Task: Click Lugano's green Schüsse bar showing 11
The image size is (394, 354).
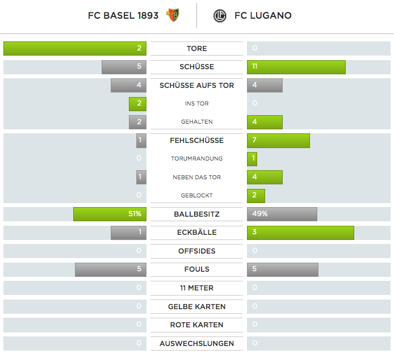Action: coord(296,67)
